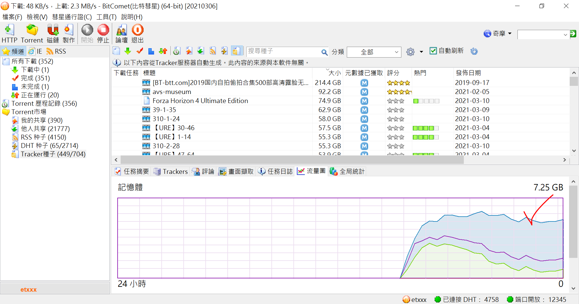Expand the web search box dropdown arrow
Image resolution: width=579 pixels, height=304 pixels.
[x=565, y=35]
